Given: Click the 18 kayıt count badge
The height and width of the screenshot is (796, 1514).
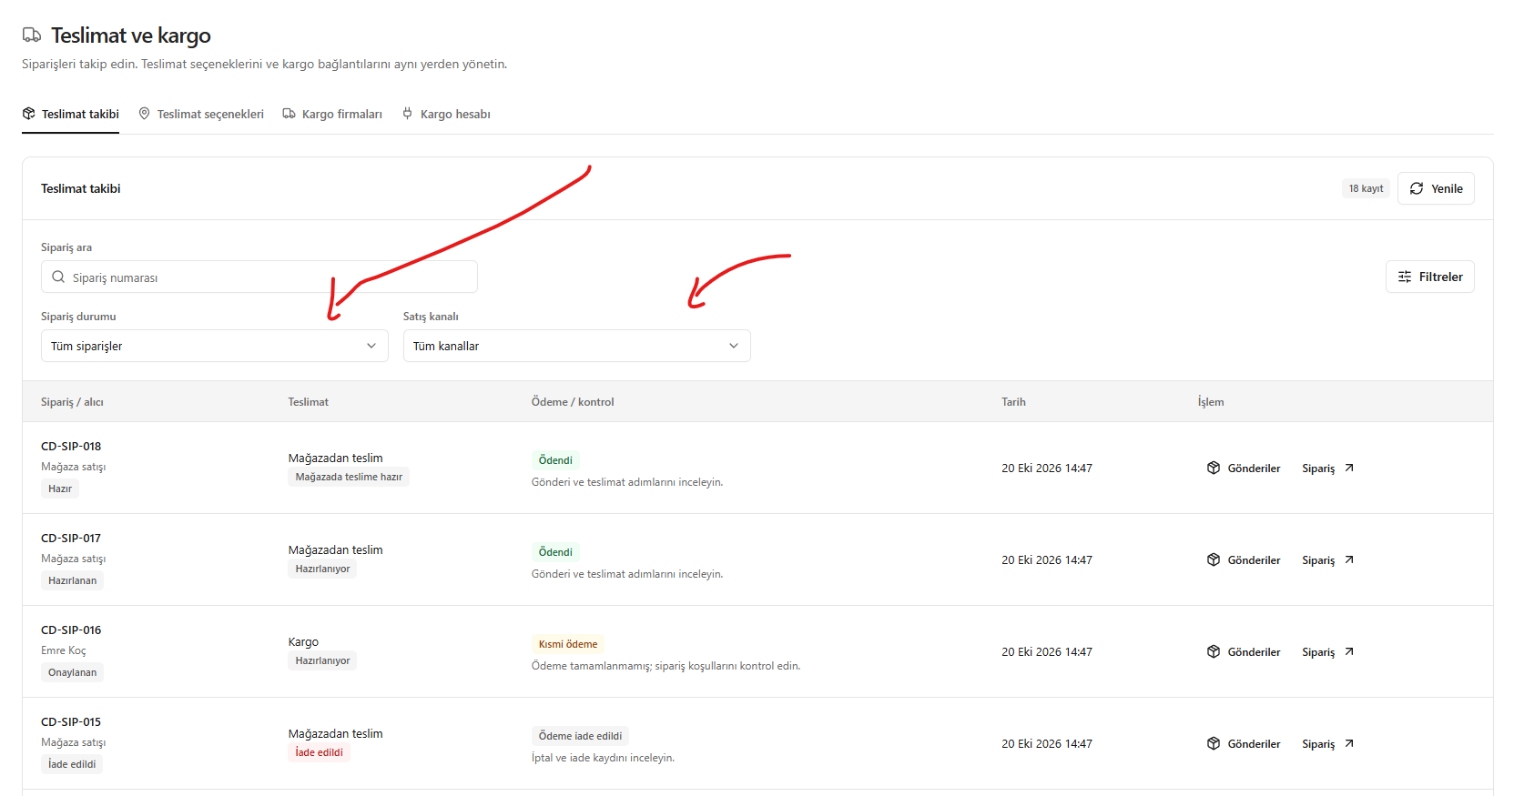Looking at the screenshot, I should (1366, 188).
